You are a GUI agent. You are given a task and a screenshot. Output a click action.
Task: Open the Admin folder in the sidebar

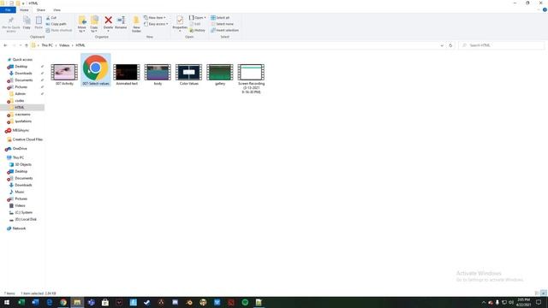point(20,94)
